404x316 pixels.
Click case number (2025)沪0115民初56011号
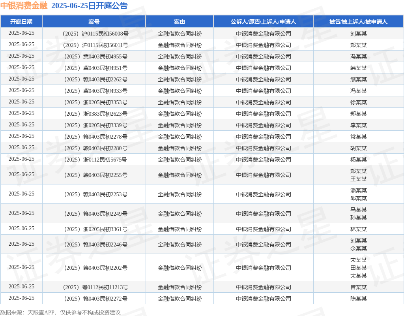pyautogui.click(x=95, y=45)
